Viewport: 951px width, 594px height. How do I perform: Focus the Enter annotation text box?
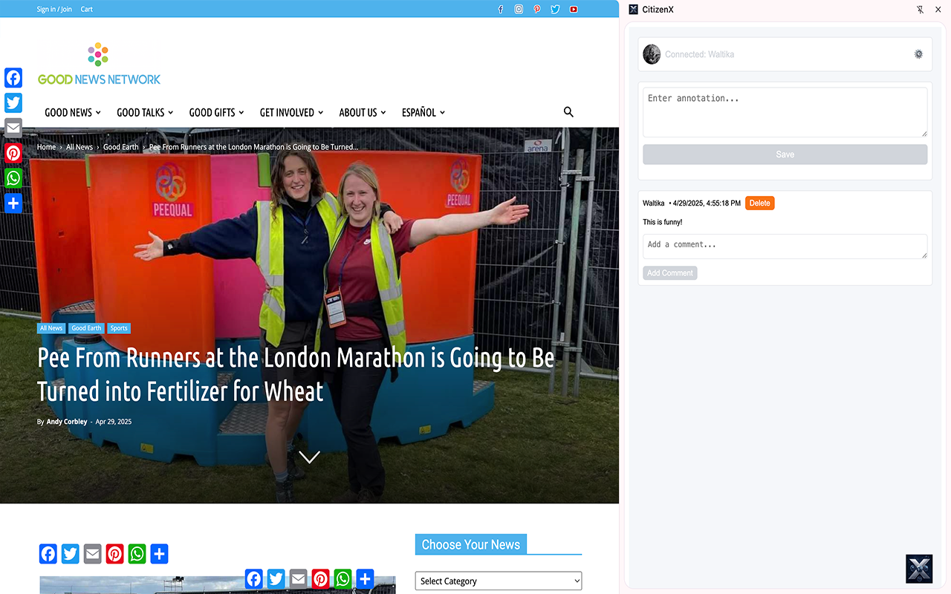point(785,112)
